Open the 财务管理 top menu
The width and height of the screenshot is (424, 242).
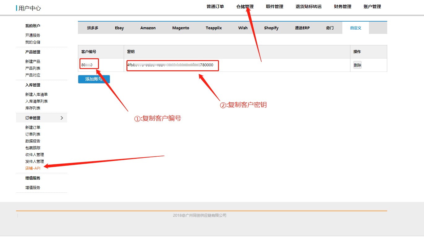pyautogui.click(x=342, y=6)
